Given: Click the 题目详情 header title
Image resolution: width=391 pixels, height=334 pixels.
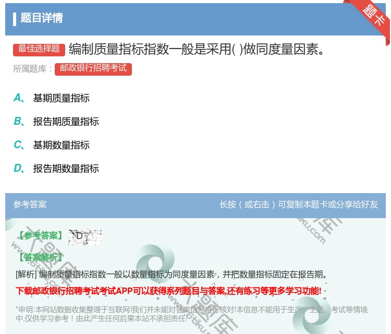Looking at the screenshot, I should (x=42, y=18).
